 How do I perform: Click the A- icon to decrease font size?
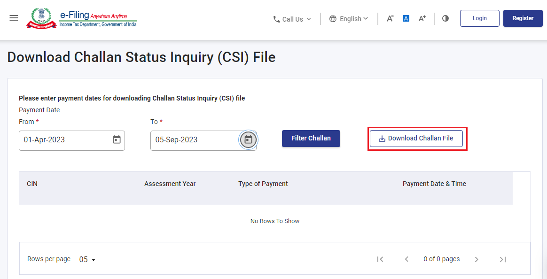point(390,18)
